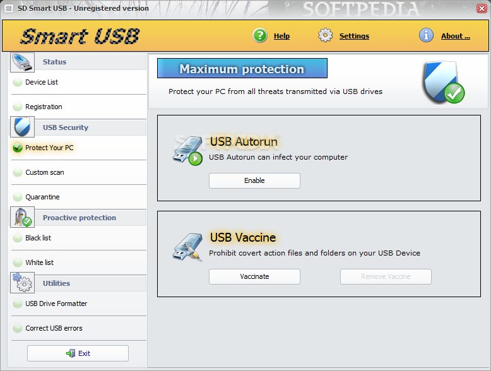Click the bullet next to Registration
The image size is (491, 371).
click(x=18, y=107)
